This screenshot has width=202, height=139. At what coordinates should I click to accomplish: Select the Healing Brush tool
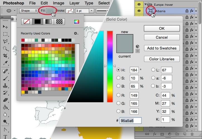coord(5,71)
